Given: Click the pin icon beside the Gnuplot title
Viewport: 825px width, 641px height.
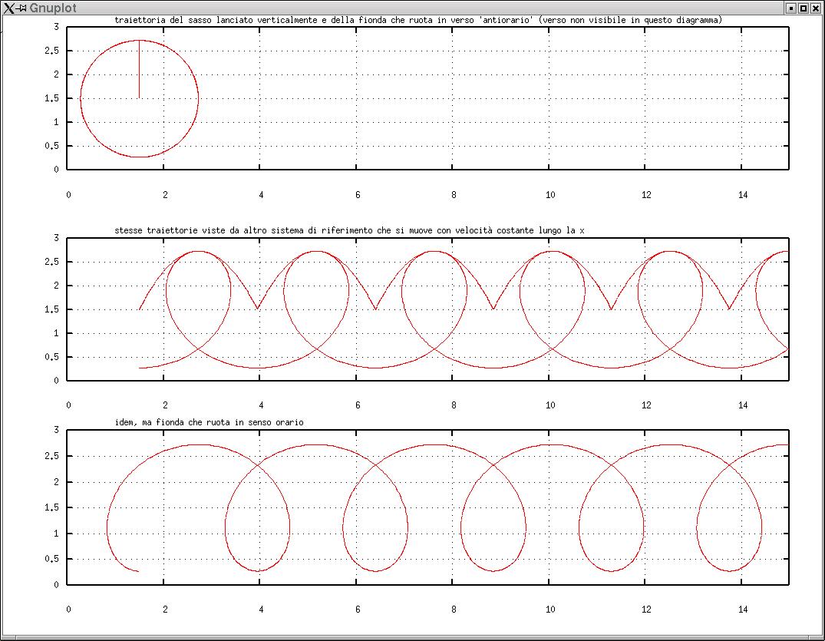Looking at the screenshot, I should pyautogui.click(x=21, y=8).
